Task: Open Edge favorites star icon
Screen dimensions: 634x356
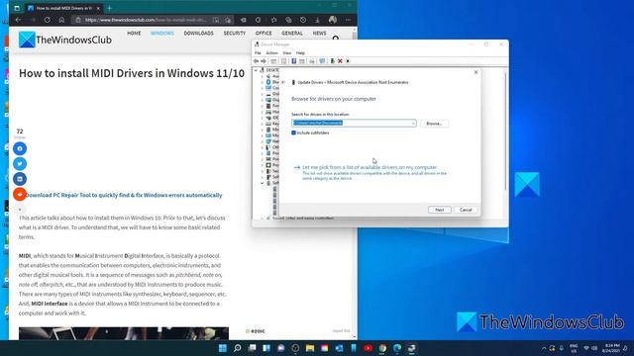Action: [273, 20]
